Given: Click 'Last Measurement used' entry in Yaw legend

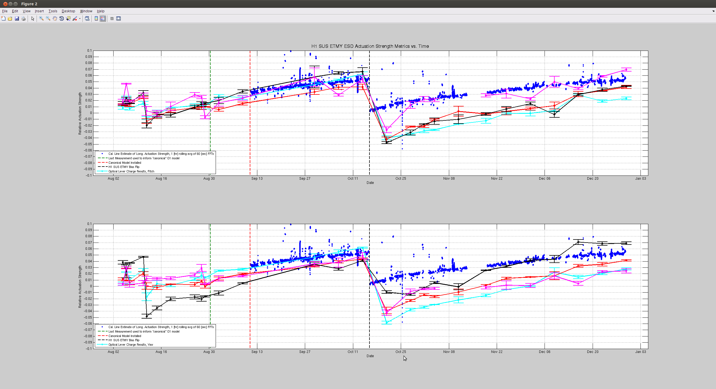Looking at the screenshot, I should [x=144, y=331].
